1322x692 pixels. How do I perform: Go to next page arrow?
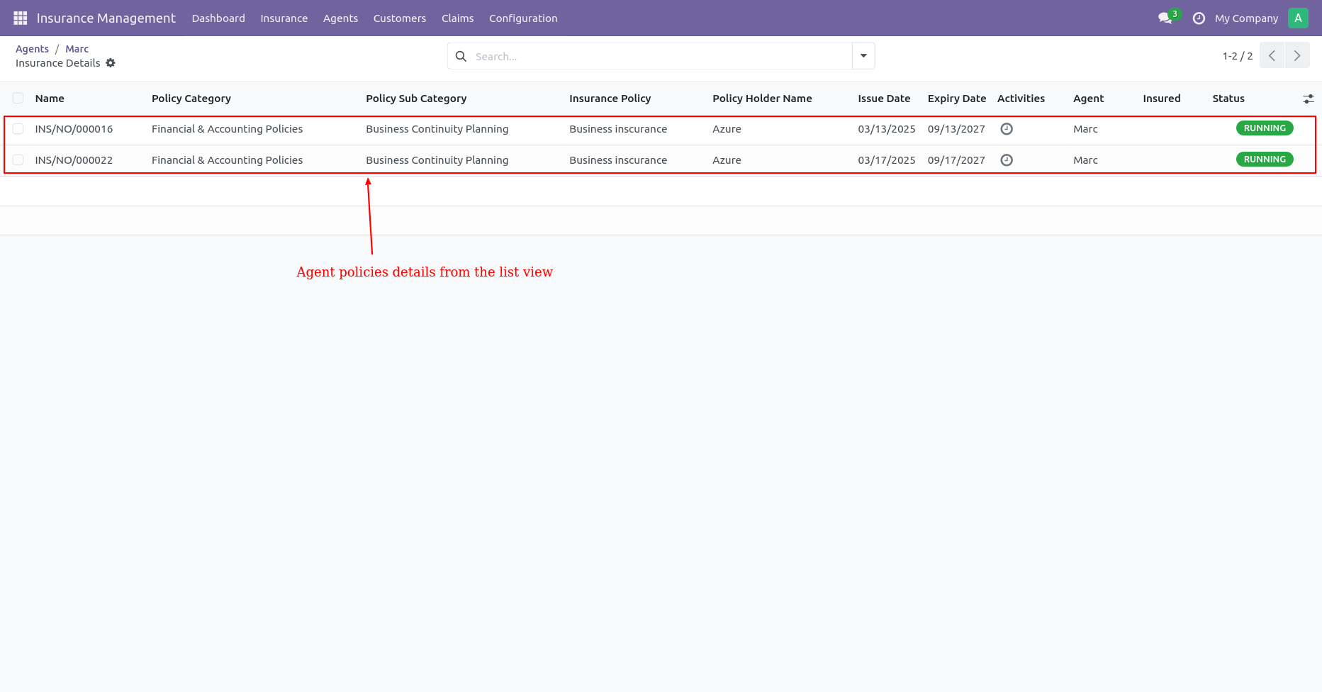pyautogui.click(x=1297, y=56)
